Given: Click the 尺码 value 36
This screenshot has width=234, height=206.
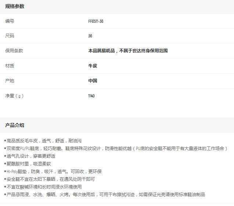Looking at the screenshot, I should coord(90,36).
